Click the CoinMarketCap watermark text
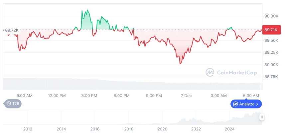The height and width of the screenshot is (133, 286). [236, 73]
